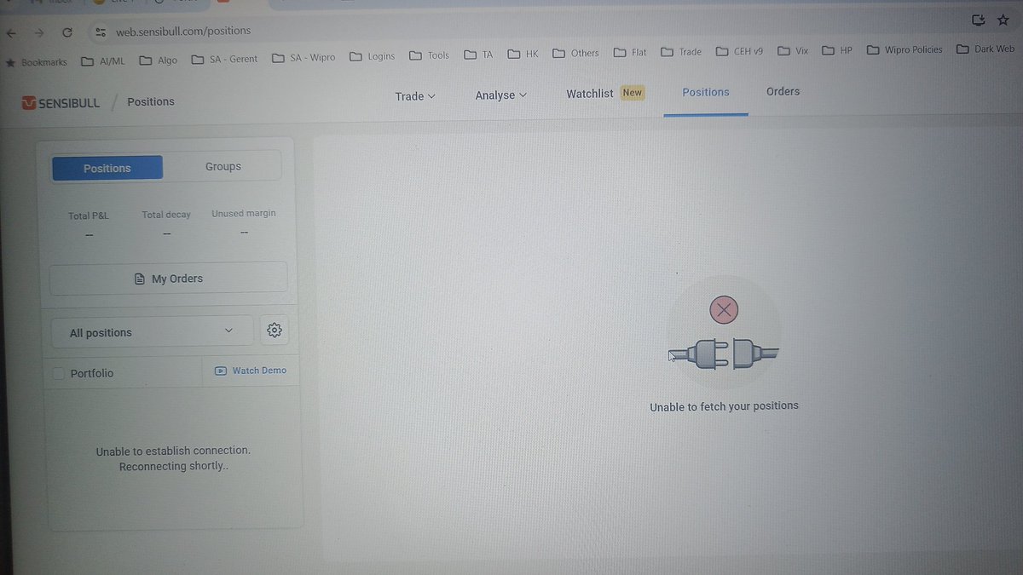Open the Logins bookmarks folder
This screenshot has height=575, width=1023.
pos(373,56)
